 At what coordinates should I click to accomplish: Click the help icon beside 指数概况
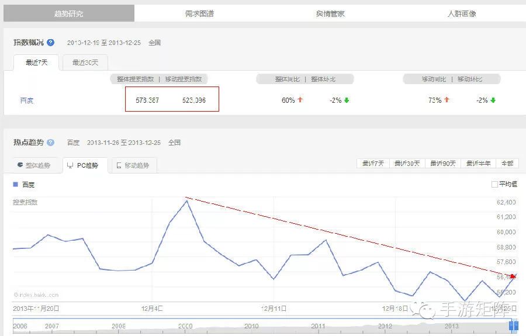pyautogui.click(x=51, y=43)
